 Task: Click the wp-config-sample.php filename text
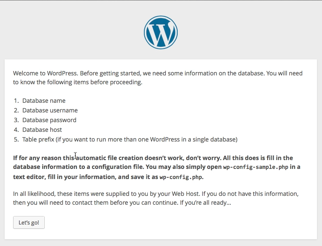pos(256,167)
